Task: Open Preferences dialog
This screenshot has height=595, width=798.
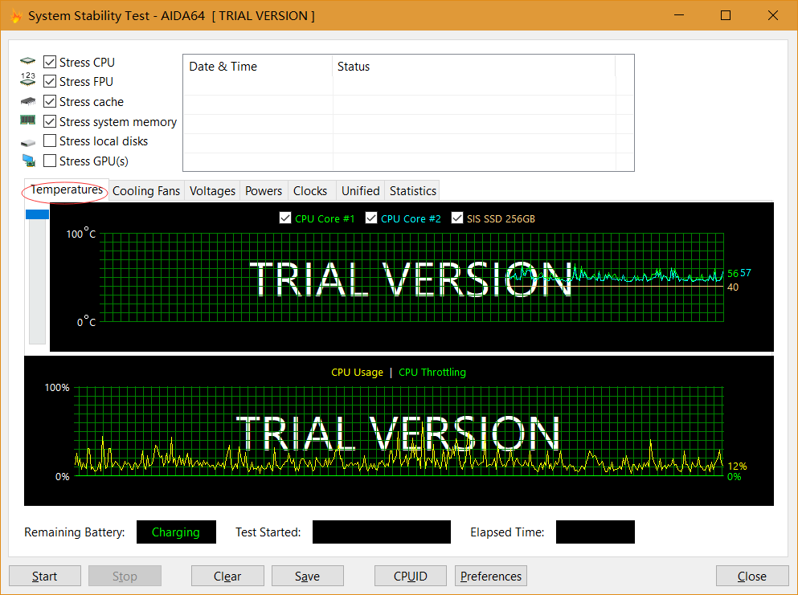Action: 491,576
